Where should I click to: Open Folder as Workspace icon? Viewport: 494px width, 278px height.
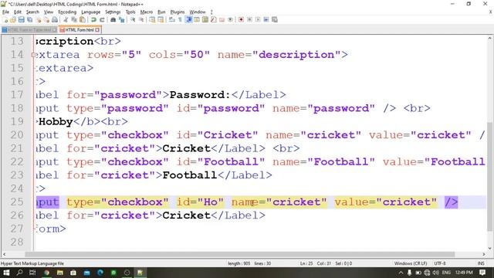[222, 19]
